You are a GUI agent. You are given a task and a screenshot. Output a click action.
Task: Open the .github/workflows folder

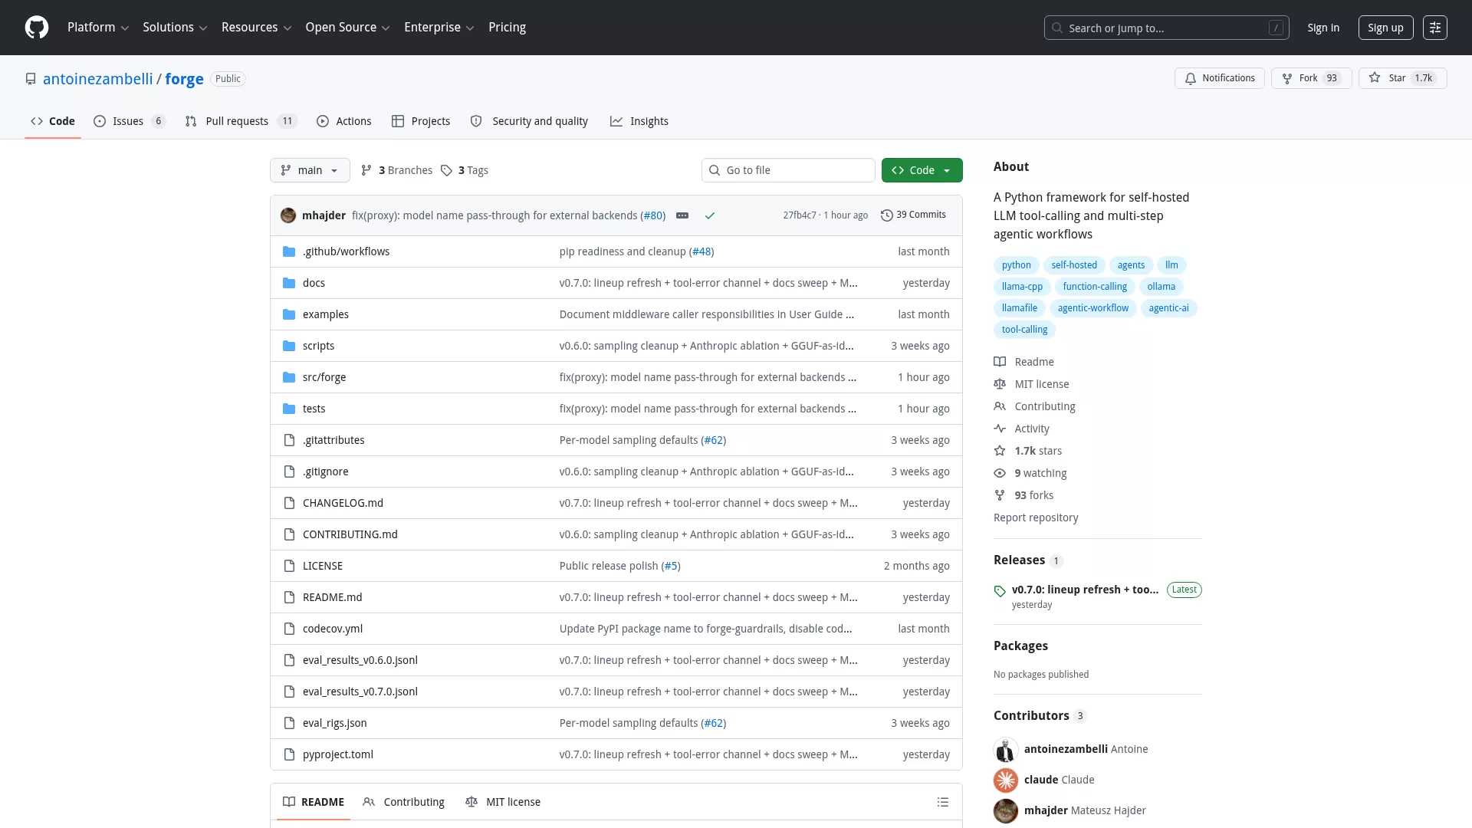click(x=346, y=251)
